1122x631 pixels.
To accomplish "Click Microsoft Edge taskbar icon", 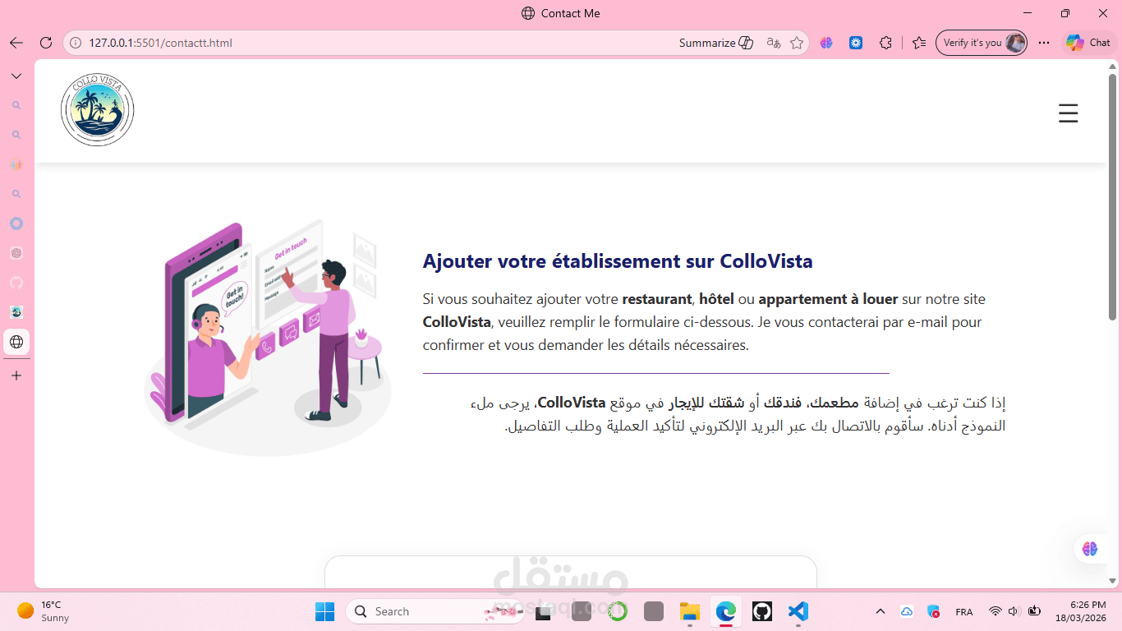I will click(x=725, y=611).
